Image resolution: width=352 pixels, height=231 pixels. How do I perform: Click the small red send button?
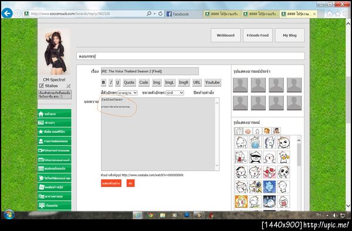pos(130,184)
